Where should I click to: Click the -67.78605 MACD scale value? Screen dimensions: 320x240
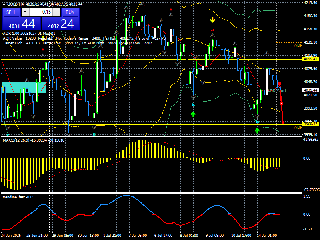(x=311, y=190)
